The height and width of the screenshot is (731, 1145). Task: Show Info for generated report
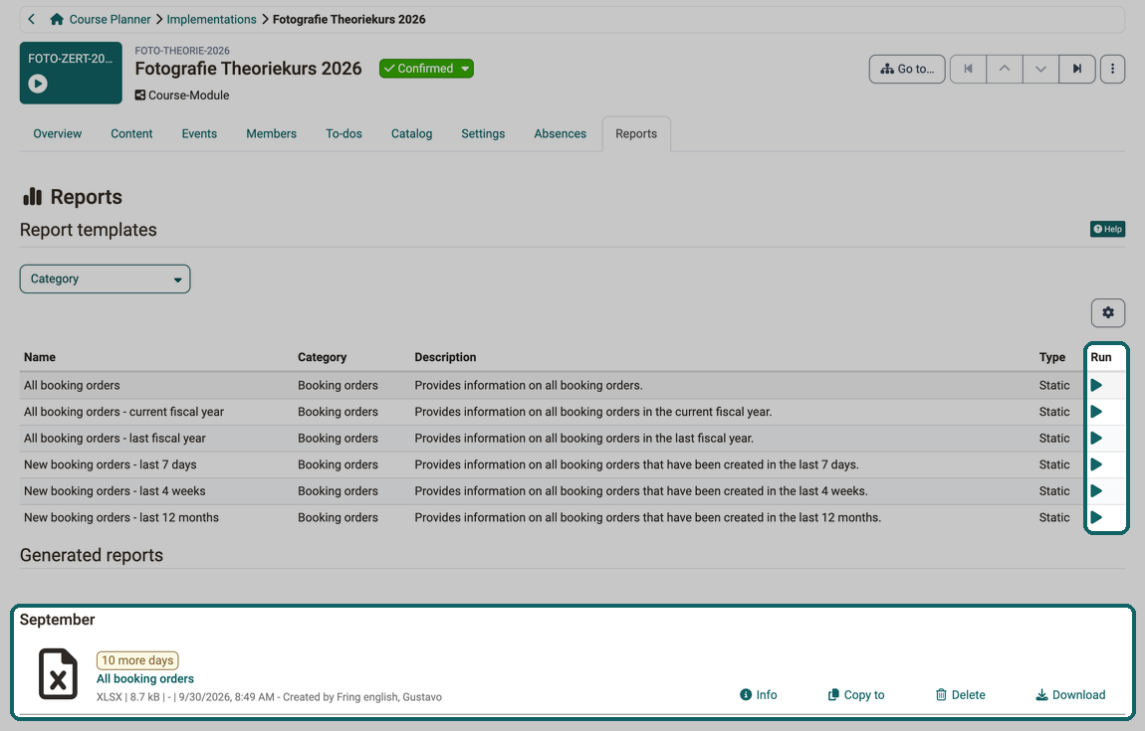(758, 694)
